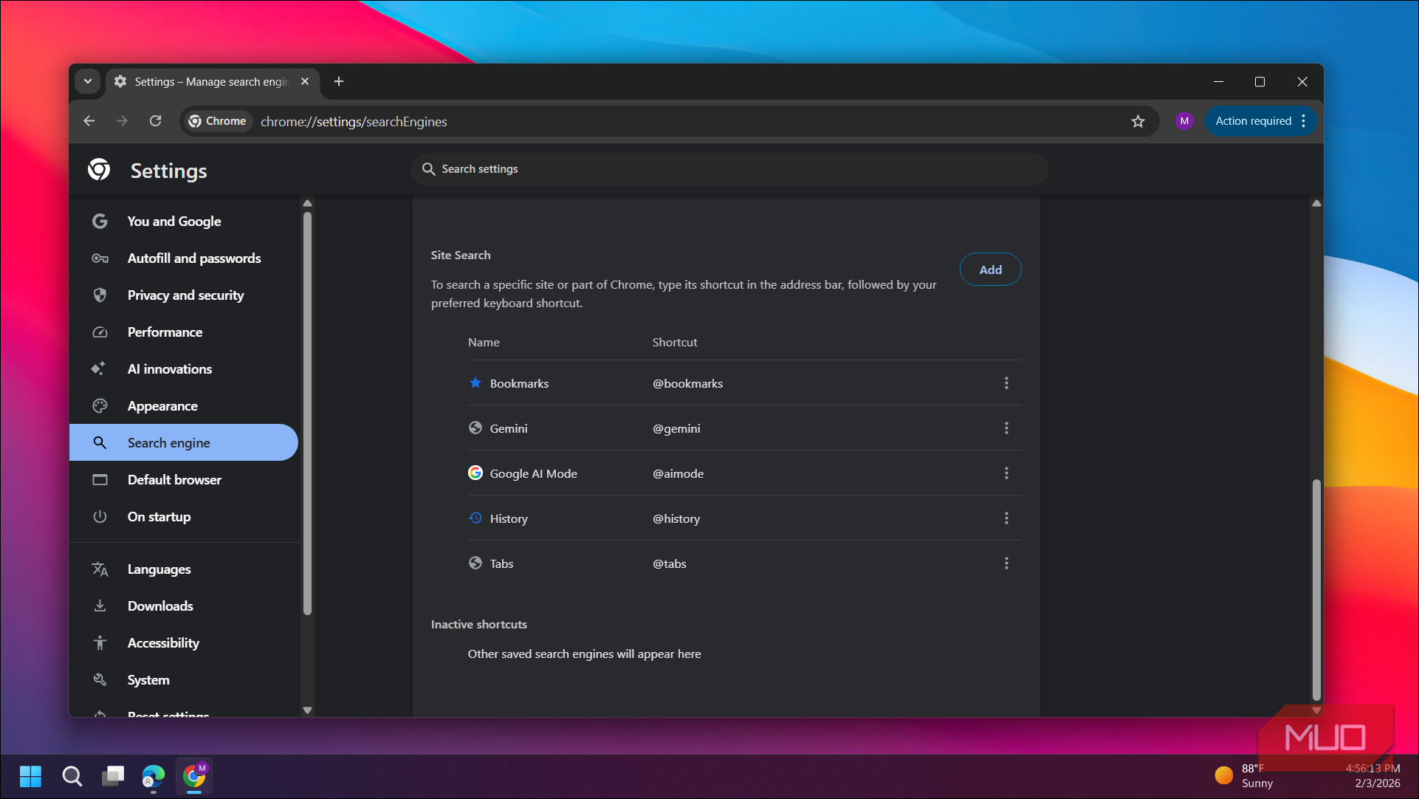Screen dimensions: 1419x799
Task: Open more actions for Google AI Mode
Action: 1006,473
